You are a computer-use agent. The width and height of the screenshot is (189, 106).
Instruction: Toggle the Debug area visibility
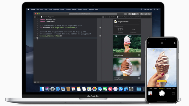(146, 14)
